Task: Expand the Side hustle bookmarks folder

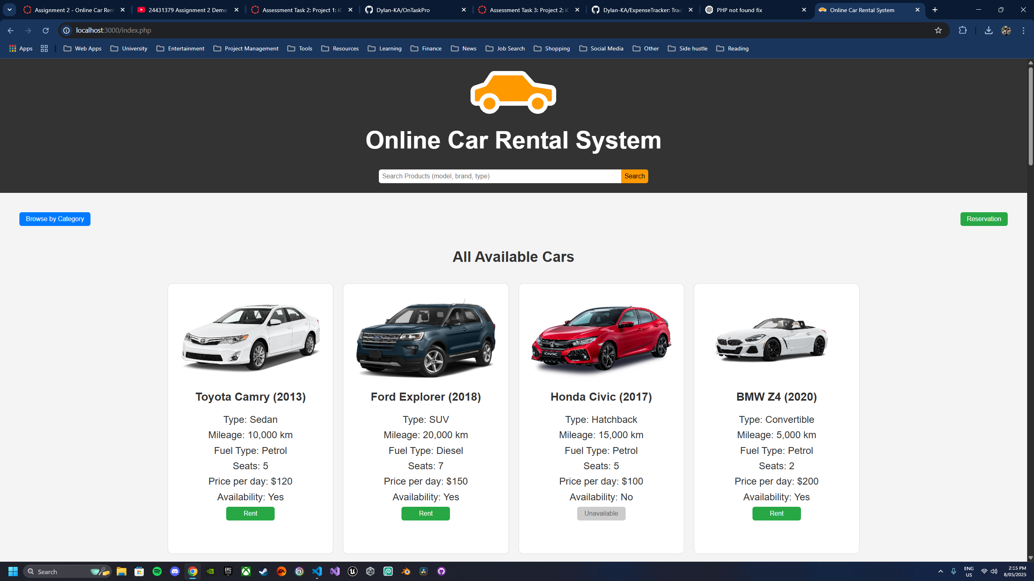Action: (x=688, y=48)
